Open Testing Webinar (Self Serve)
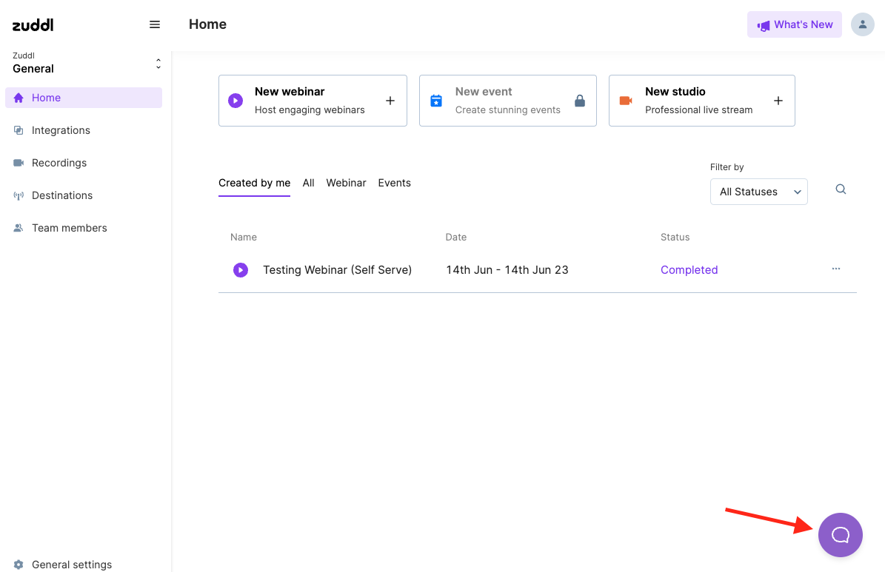885x572 pixels. tap(337, 270)
